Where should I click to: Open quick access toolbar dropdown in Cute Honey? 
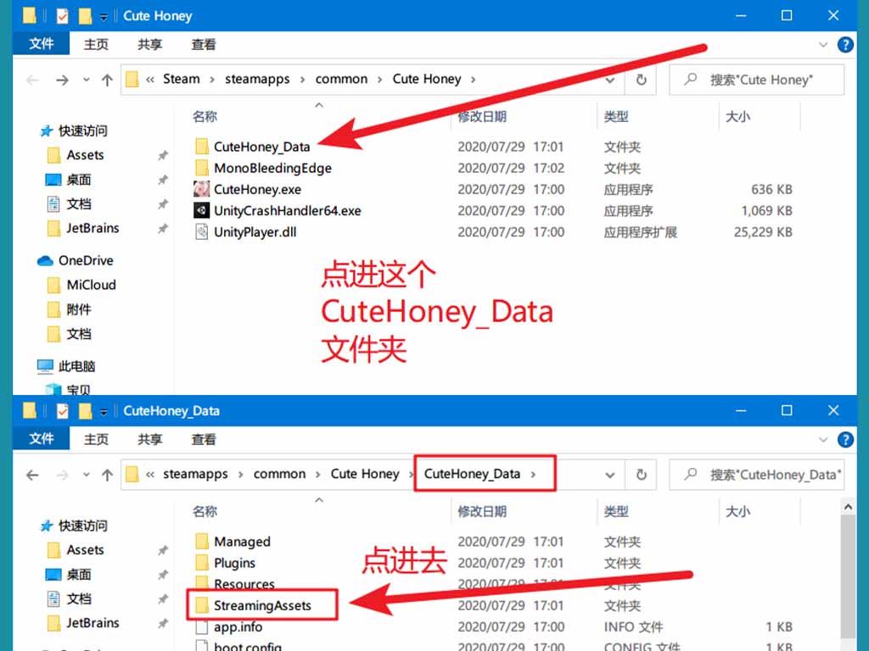[103, 17]
